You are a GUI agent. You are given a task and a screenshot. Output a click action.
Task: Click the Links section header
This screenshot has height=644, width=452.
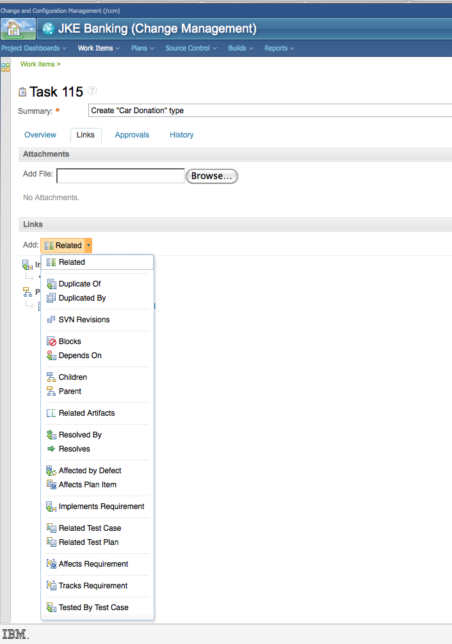point(235,224)
